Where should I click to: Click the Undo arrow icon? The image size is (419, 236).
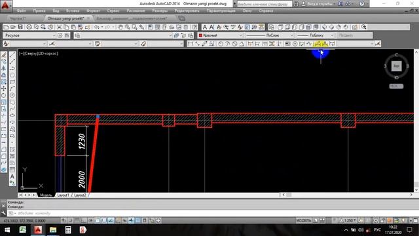coord(97,27)
